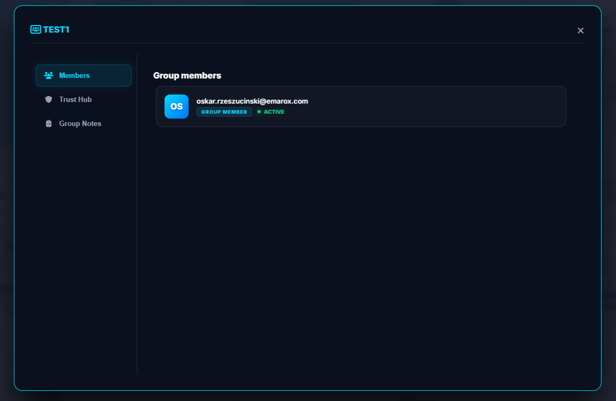Switch to the Members tab label
The image size is (616, 401).
pos(74,75)
